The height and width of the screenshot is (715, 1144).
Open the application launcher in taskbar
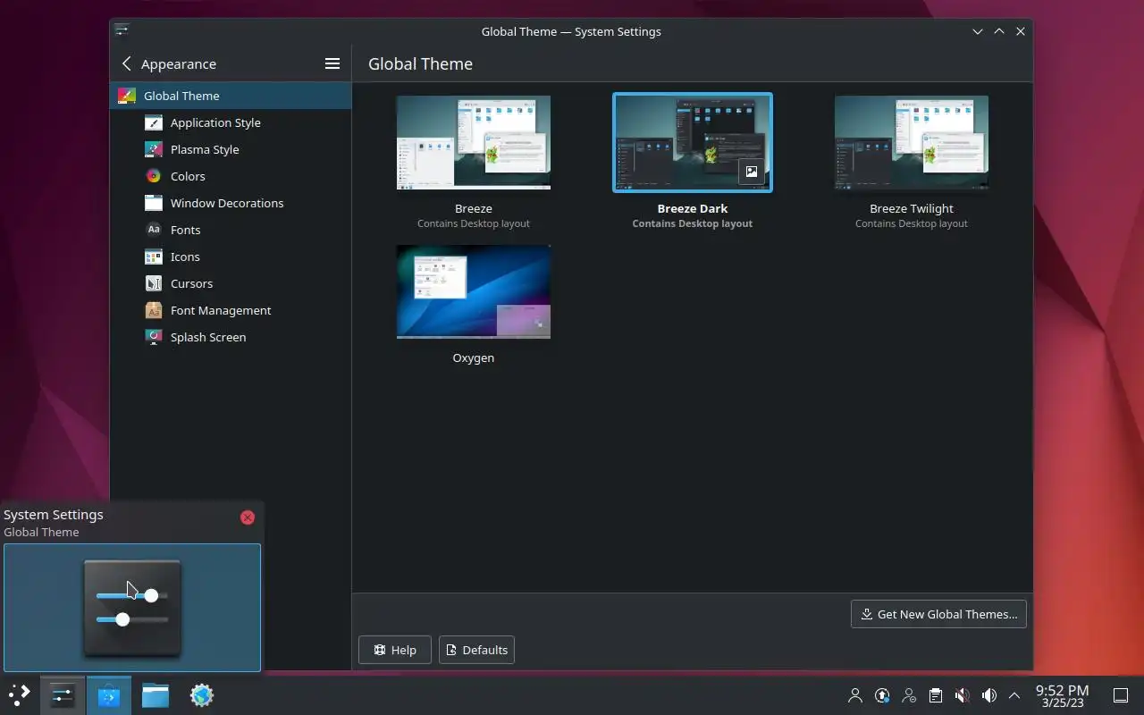[x=20, y=694]
